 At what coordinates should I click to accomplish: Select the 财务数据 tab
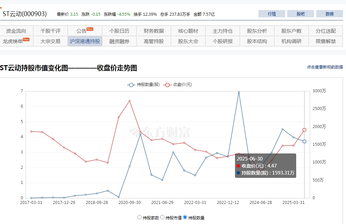(x=154, y=31)
